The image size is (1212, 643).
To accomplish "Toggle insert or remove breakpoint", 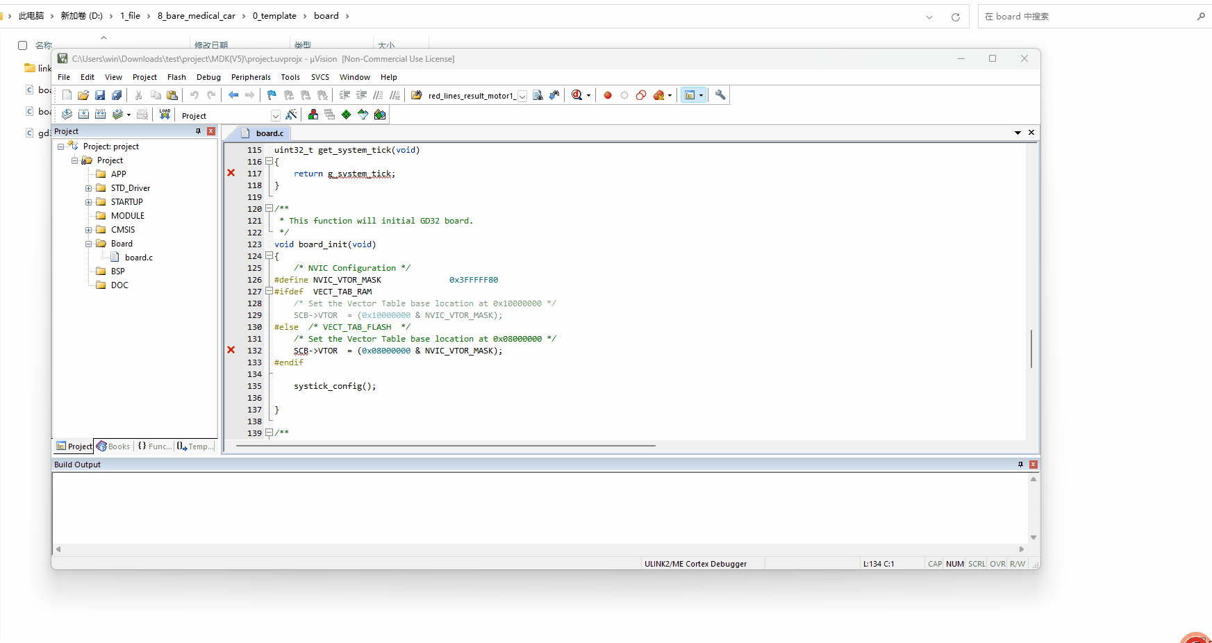I will click(x=608, y=95).
